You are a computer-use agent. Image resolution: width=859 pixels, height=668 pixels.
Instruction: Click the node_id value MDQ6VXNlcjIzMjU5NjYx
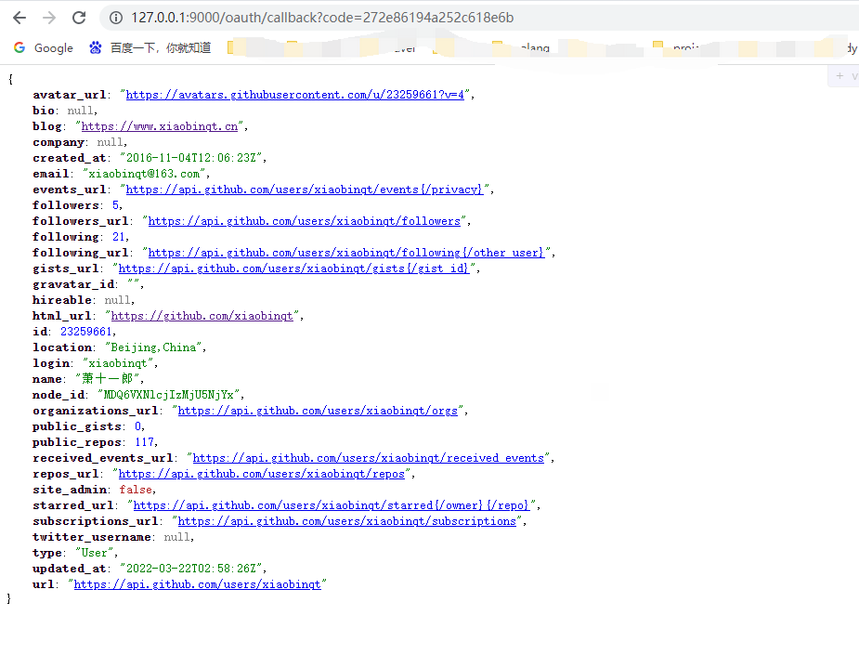pos(169,395)
